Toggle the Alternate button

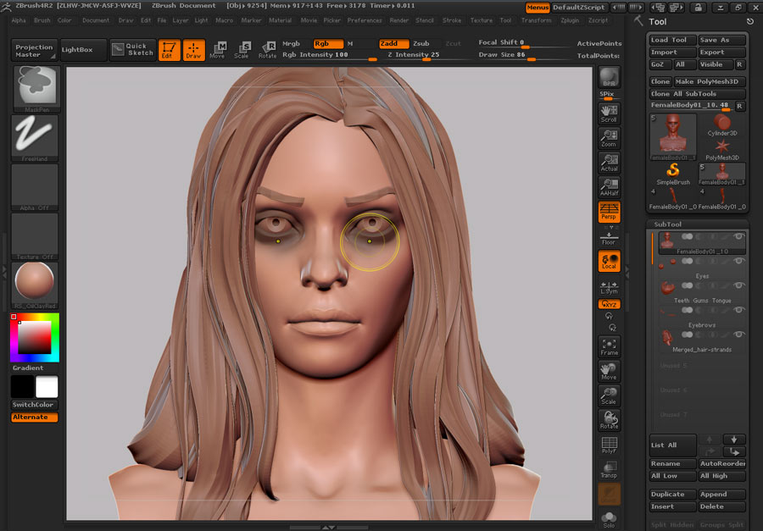click(x=34, y=418)
